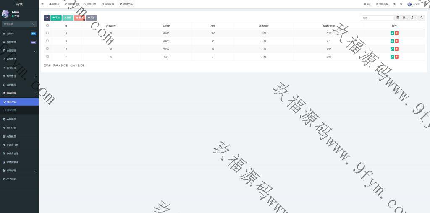Viewport: 430px width, 213px height.
Task: Open the columns dropdown in table toolbar
Action: [405, 18]
